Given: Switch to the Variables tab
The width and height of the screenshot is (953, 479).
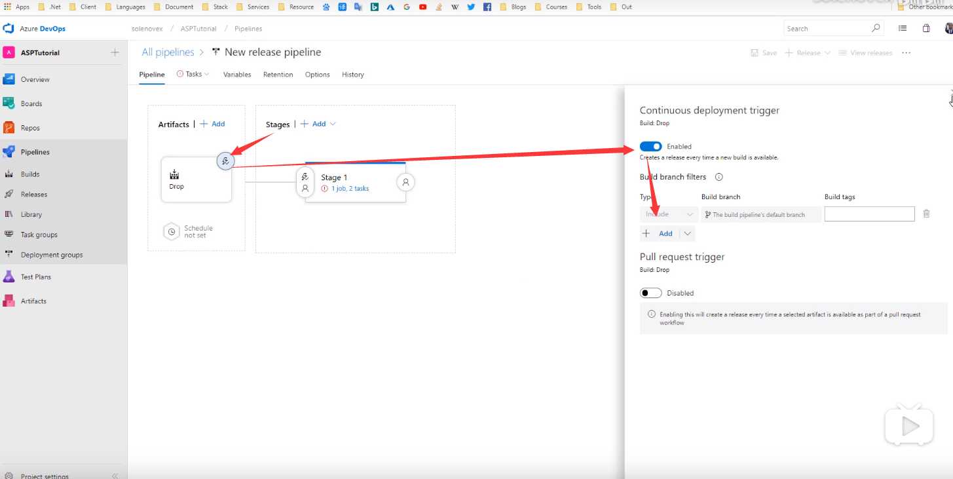Looking at the screenshot, I should (x=237, y=75).
